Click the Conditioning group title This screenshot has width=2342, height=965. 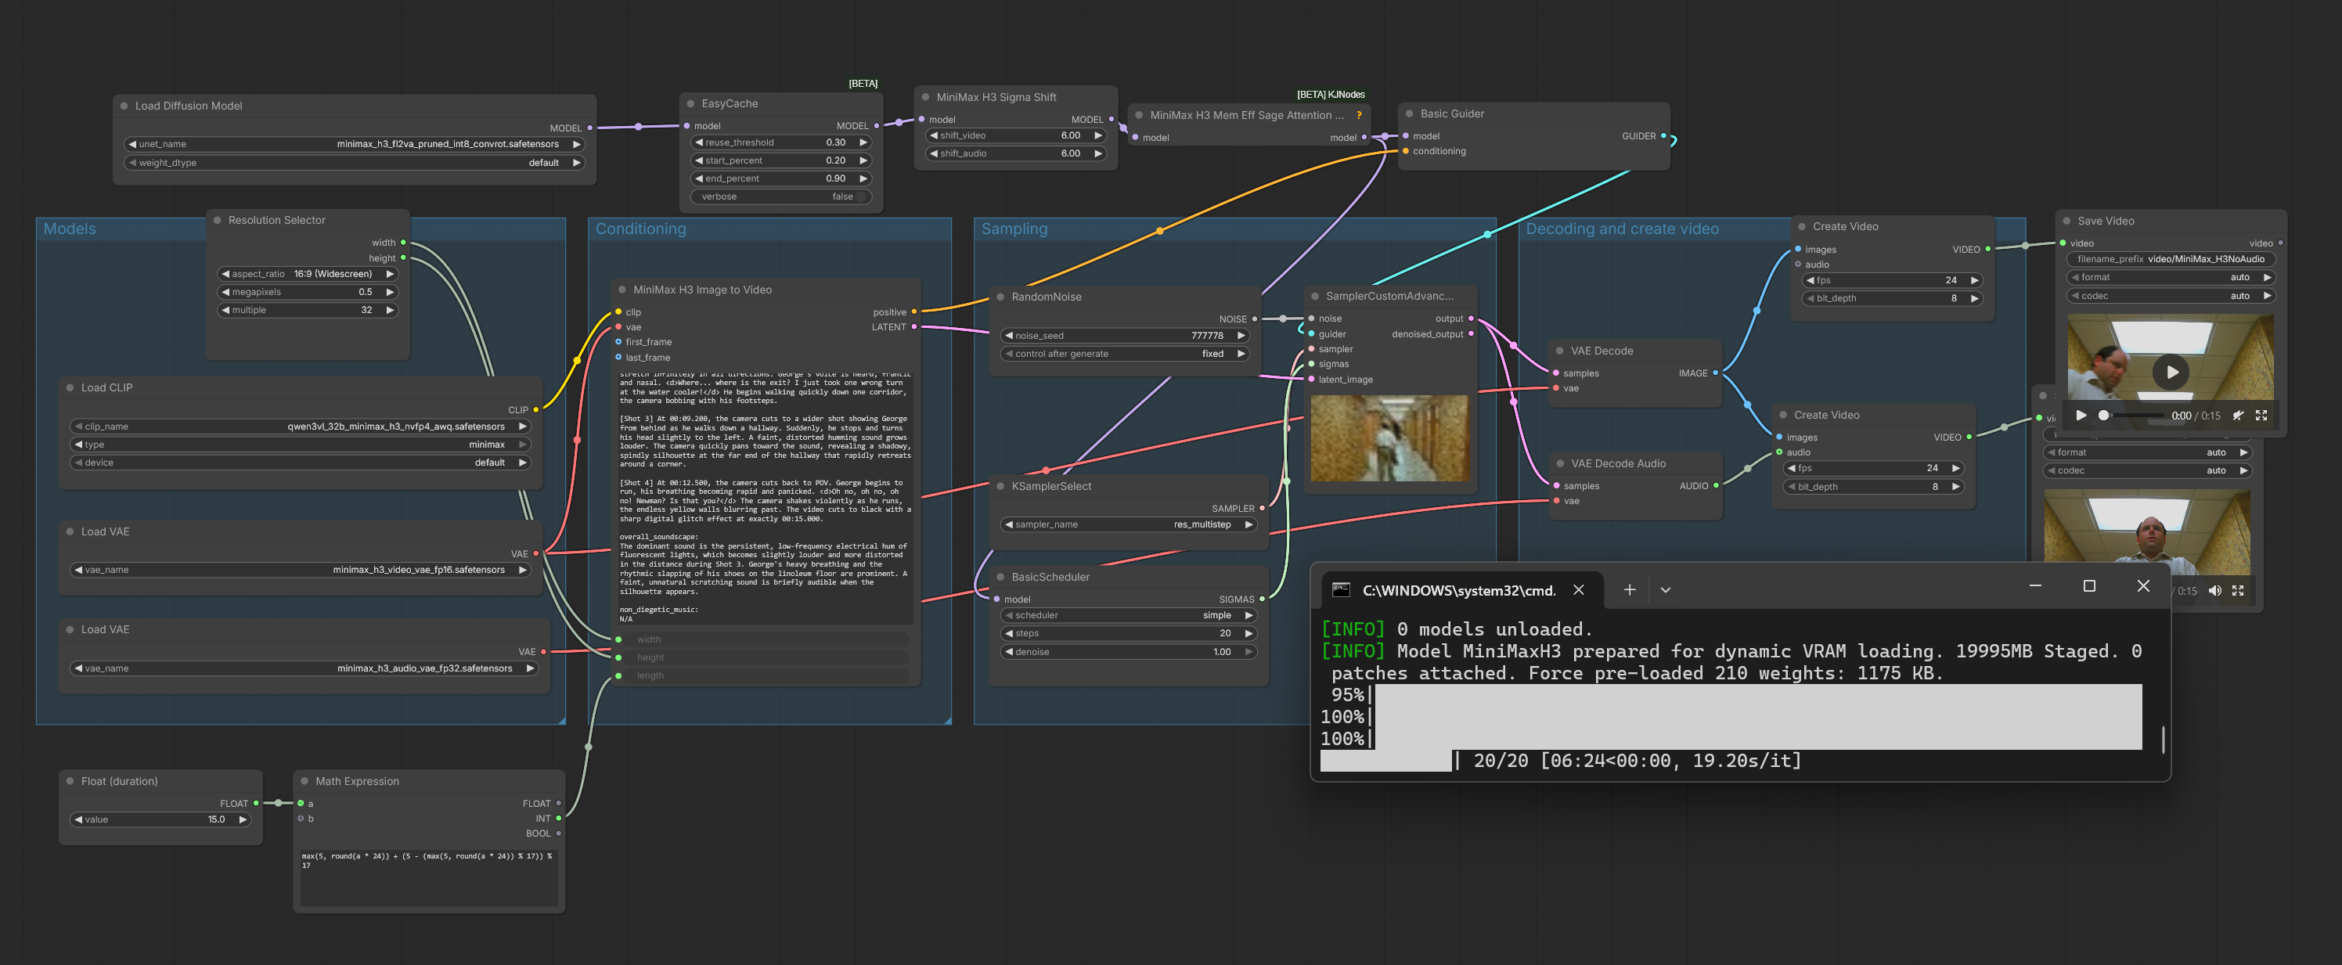tap(641, 229)
